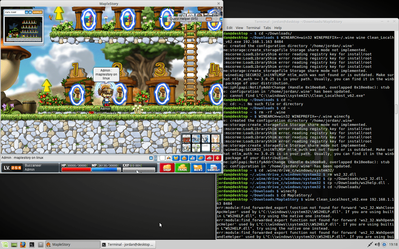
Task: Click the red down-arrow quick slot toggle
Action: (218, 158)
